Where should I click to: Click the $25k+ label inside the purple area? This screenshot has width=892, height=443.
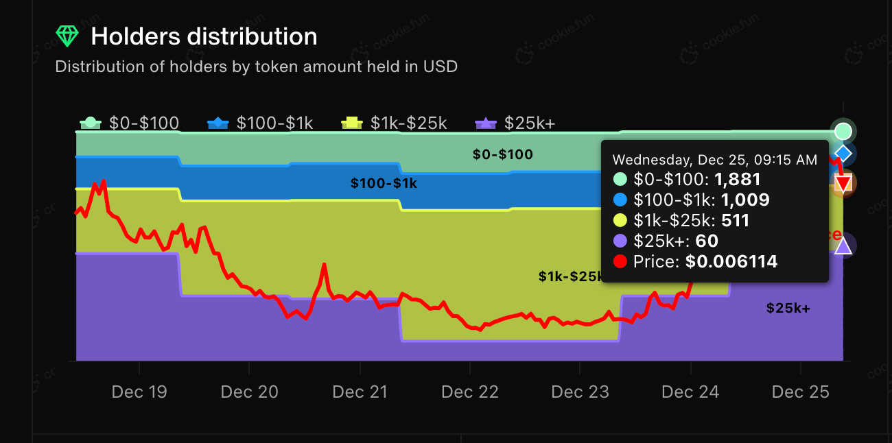pos(788,309)
